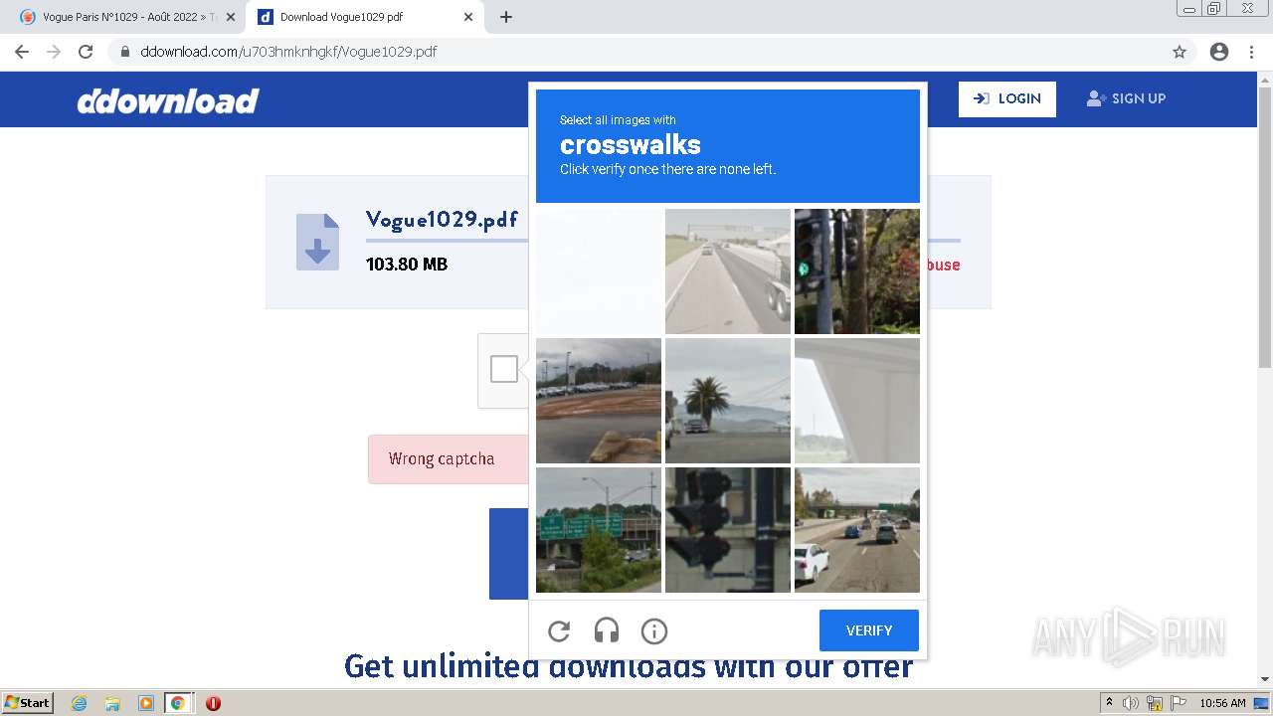The width and height of the screenshot is (1273, 716).
Task: Click the network tray icon
Action: pos(1155,703)
